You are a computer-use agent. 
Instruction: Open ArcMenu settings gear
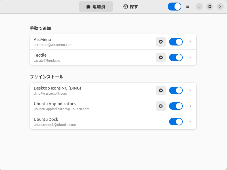[161, 42]
